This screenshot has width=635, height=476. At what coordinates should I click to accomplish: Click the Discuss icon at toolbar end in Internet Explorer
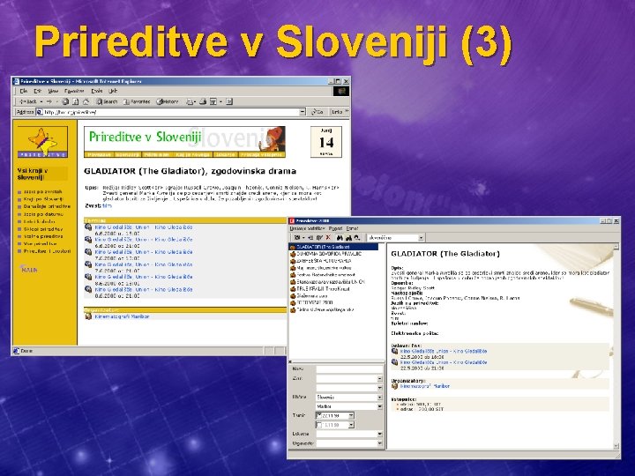point(229,101)
